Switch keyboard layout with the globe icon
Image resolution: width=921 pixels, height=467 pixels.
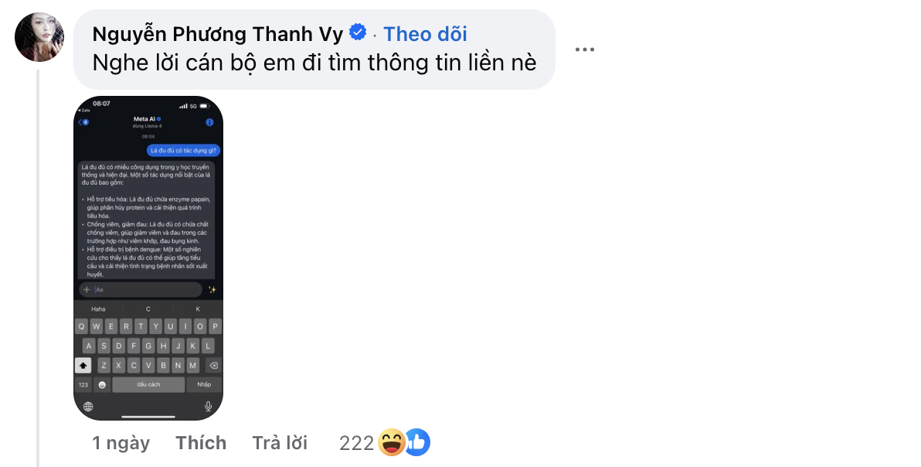[x=87, y=405]
